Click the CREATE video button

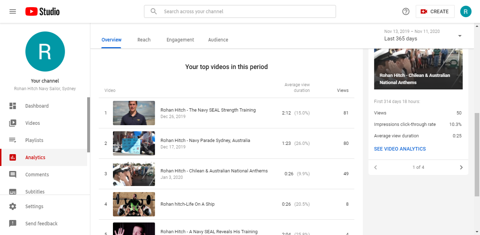(x=435, y=11)
